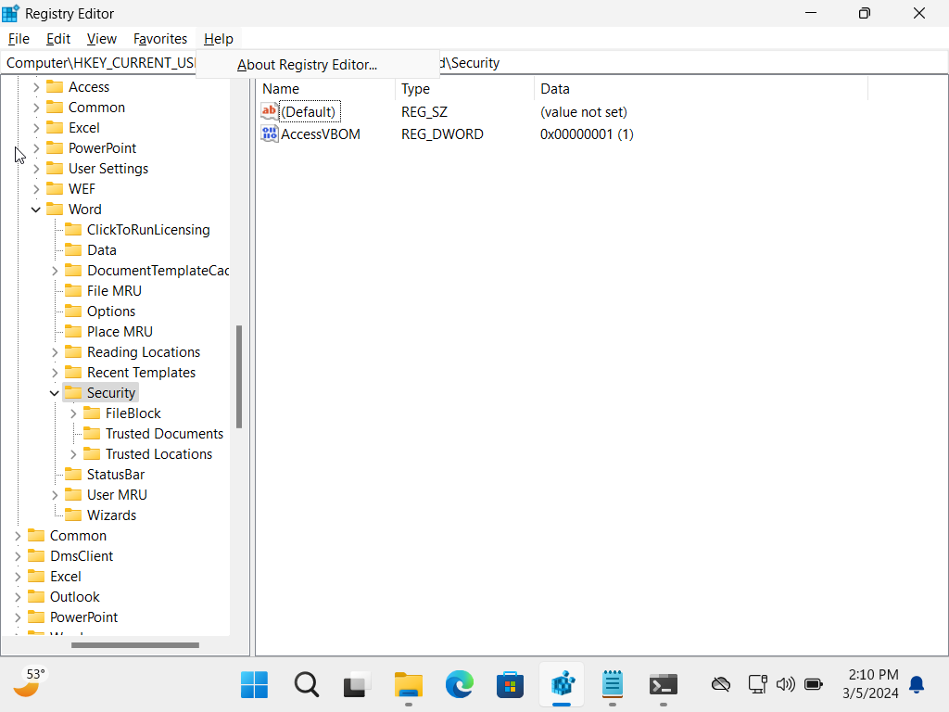The image size is (949, 712).
Task: Open Notepad from taskbar
Action: [x=613, y=685]
